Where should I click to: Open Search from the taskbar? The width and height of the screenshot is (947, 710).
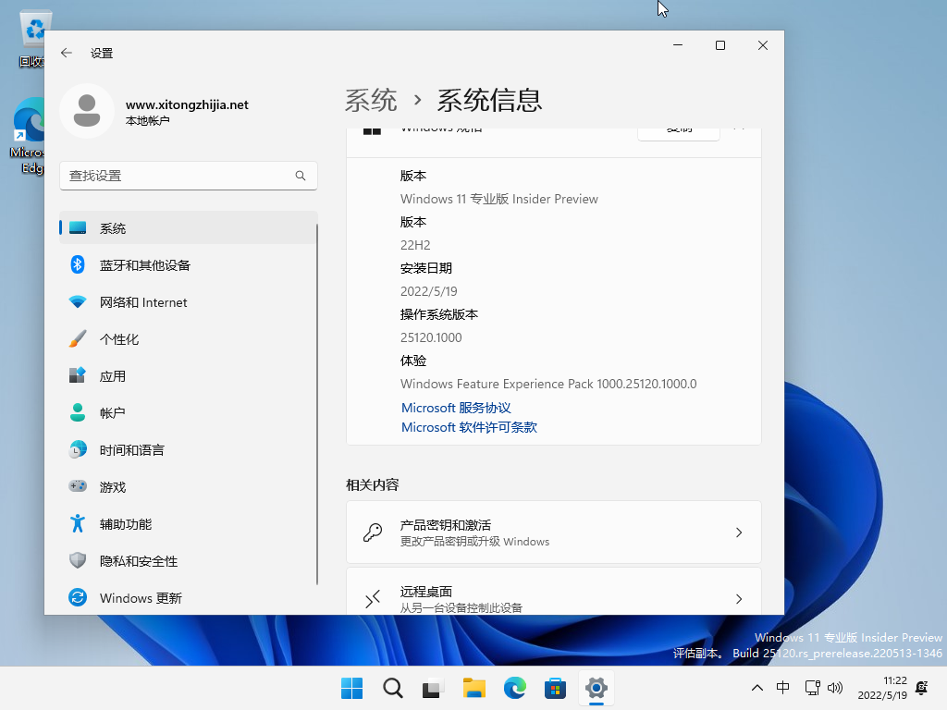[392, 689]
